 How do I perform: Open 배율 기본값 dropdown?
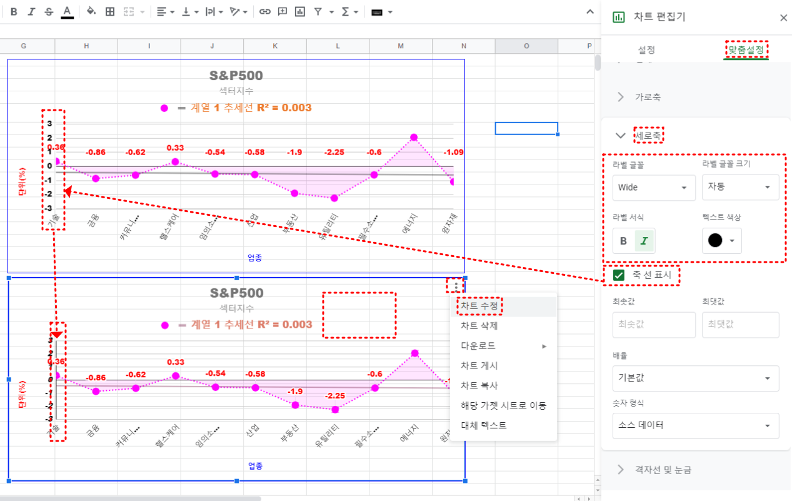(696, 378)
